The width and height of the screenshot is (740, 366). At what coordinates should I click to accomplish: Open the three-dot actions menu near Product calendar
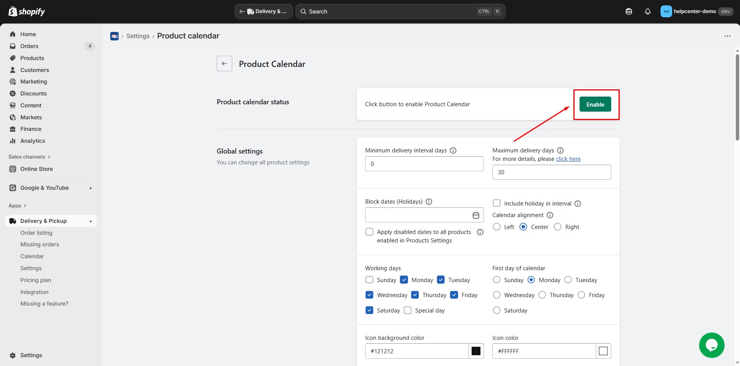(727, 36)
